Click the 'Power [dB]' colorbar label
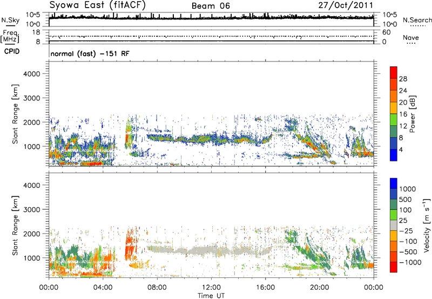This screenshot has width=432, height=299. (x=413, y=114)
